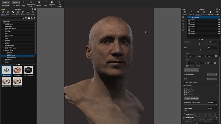Screen dimensions: 221x124
Task: Open the Standard Views dropdown
Action: (x=212, y=75)
